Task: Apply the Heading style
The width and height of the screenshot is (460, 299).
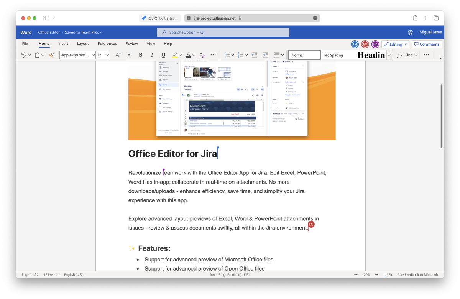Action: pos(370,55)
